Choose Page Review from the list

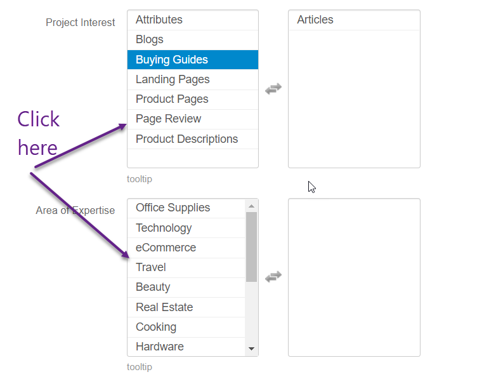[193, 119]
